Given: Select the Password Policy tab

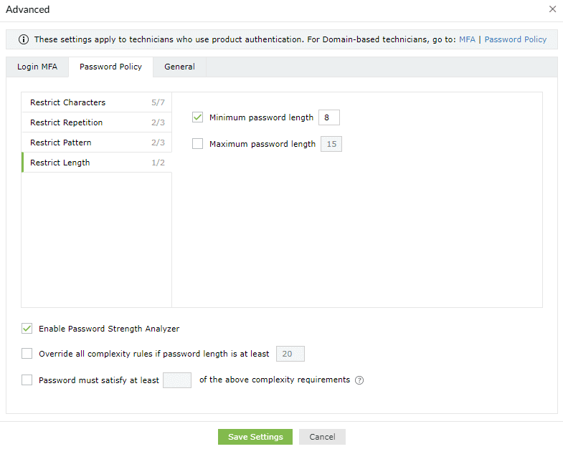Looking at the screenshot, I should [110, 67].
